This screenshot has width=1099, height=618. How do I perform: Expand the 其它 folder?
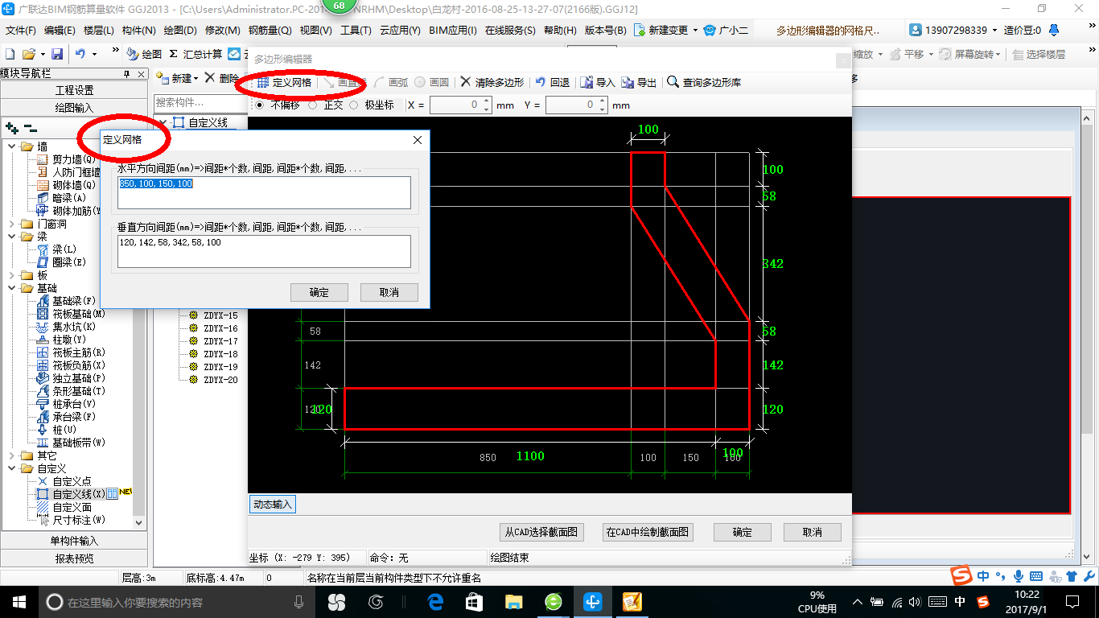(12, 455)
